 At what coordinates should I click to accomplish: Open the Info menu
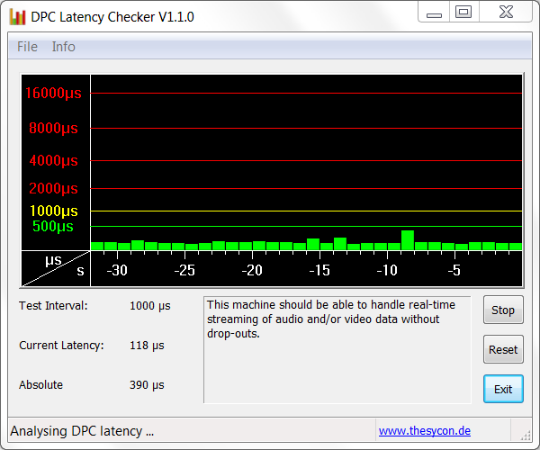coord(63,47)
